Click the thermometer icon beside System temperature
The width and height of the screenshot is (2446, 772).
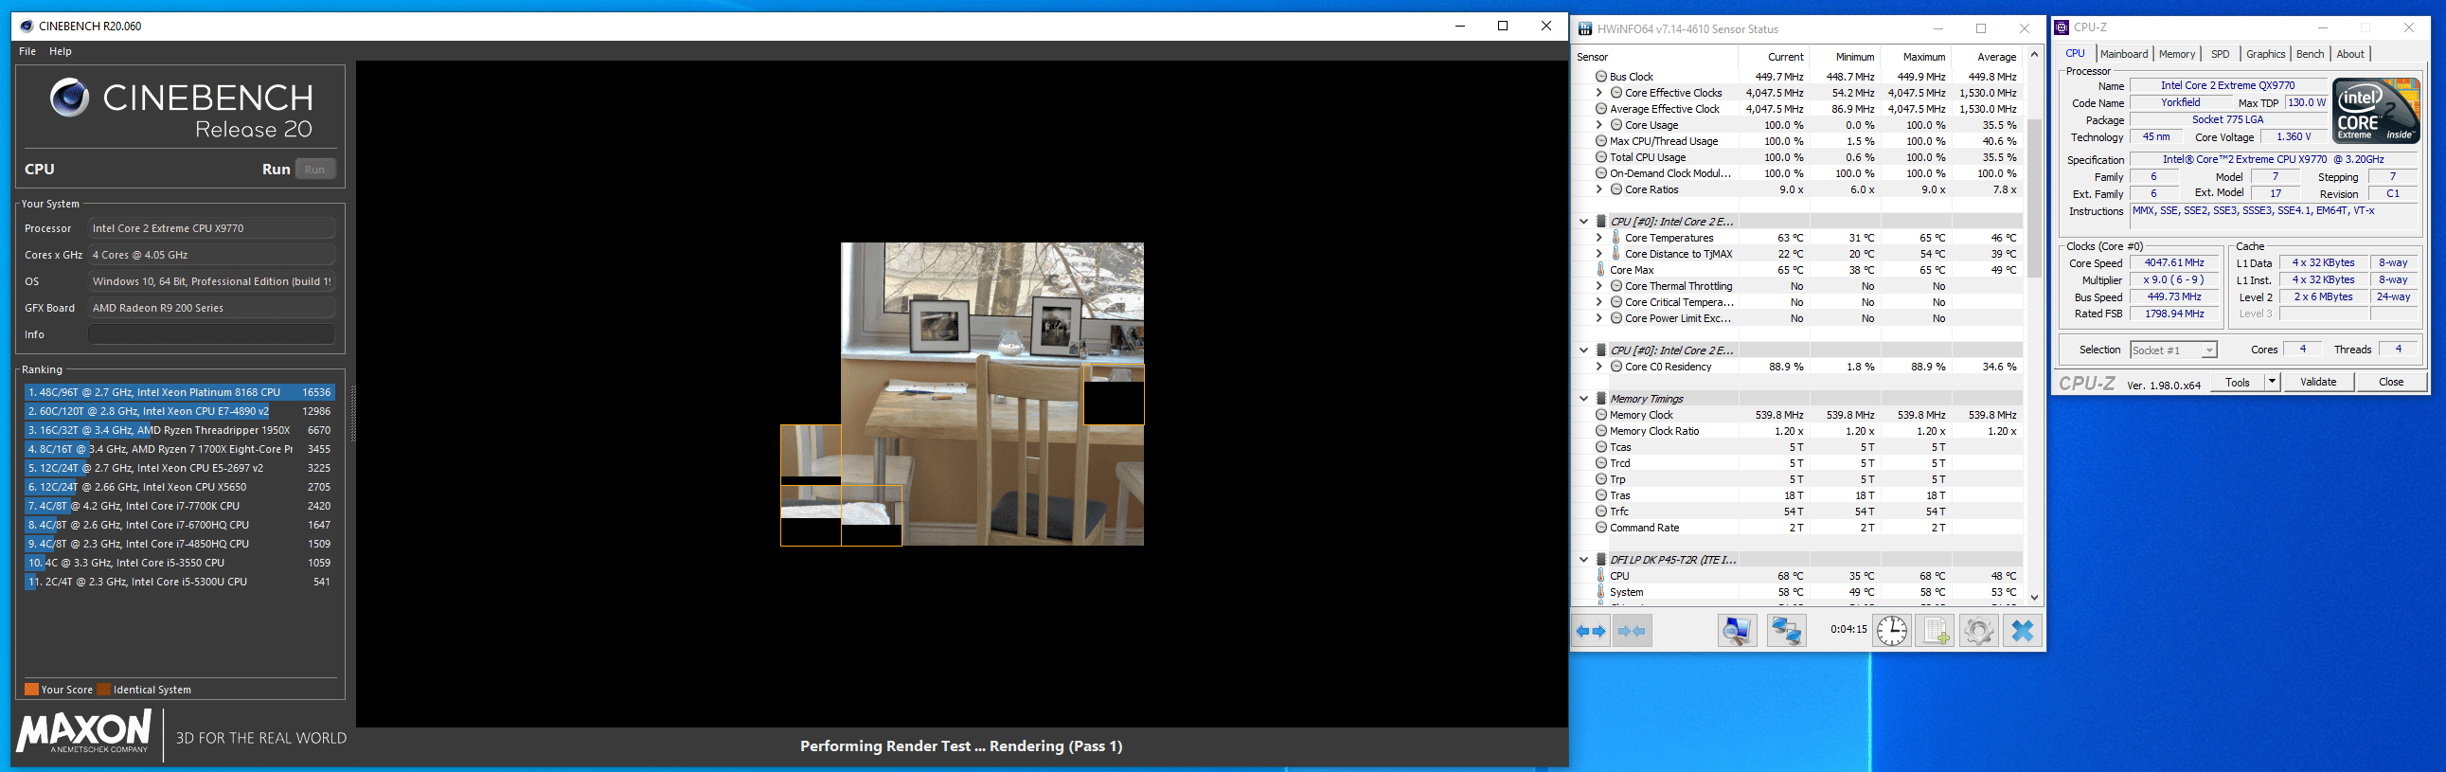[1601, 592]
